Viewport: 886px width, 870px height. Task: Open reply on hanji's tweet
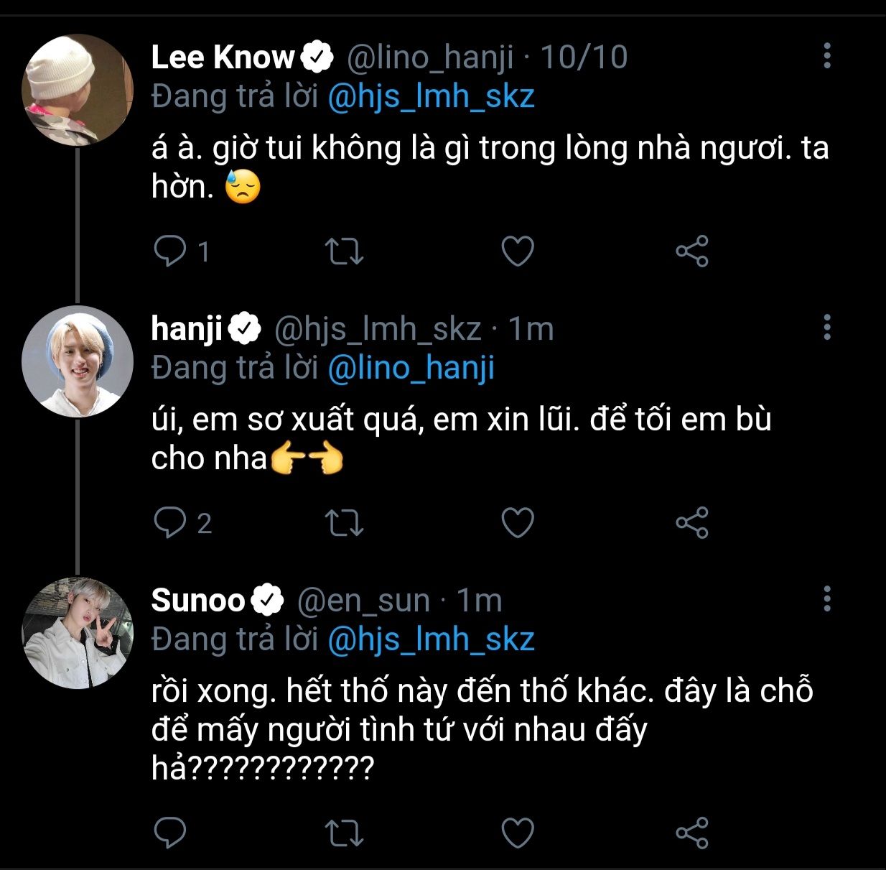click(170, 522)
